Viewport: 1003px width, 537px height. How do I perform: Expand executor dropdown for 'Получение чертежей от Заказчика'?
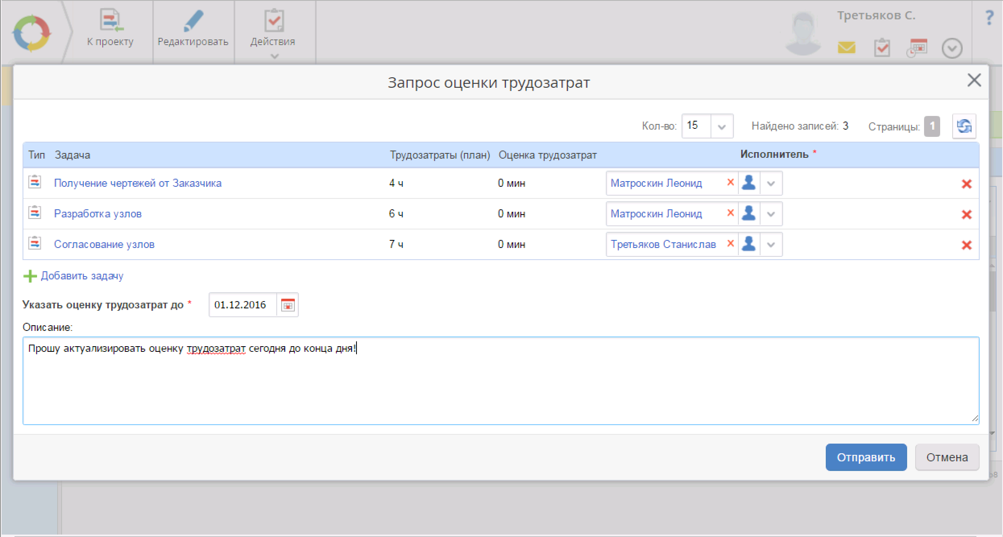771,184
